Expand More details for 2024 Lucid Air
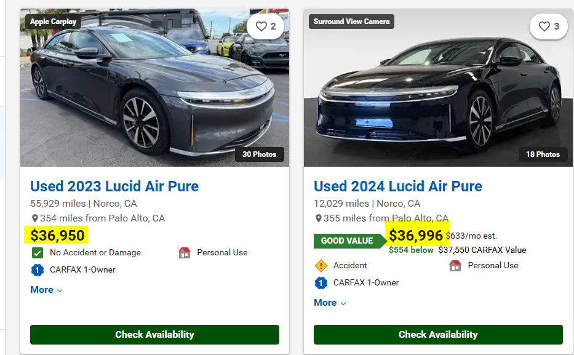Image resolution: width=574 pixels, height=355 pixels. click(330, 303)
